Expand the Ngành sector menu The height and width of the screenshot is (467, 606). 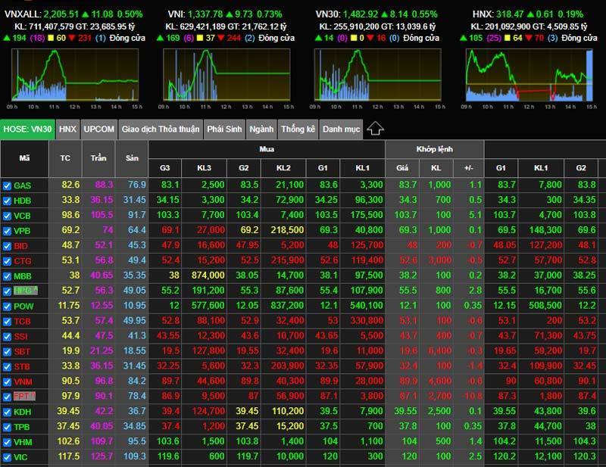point(261,129)
